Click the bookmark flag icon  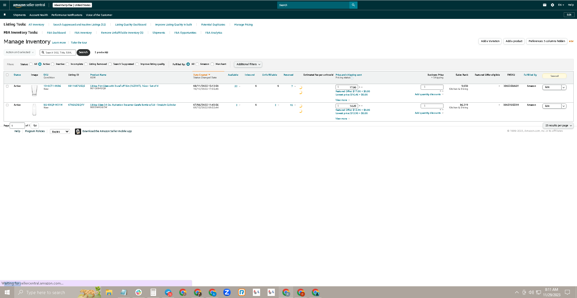point(5,14)
